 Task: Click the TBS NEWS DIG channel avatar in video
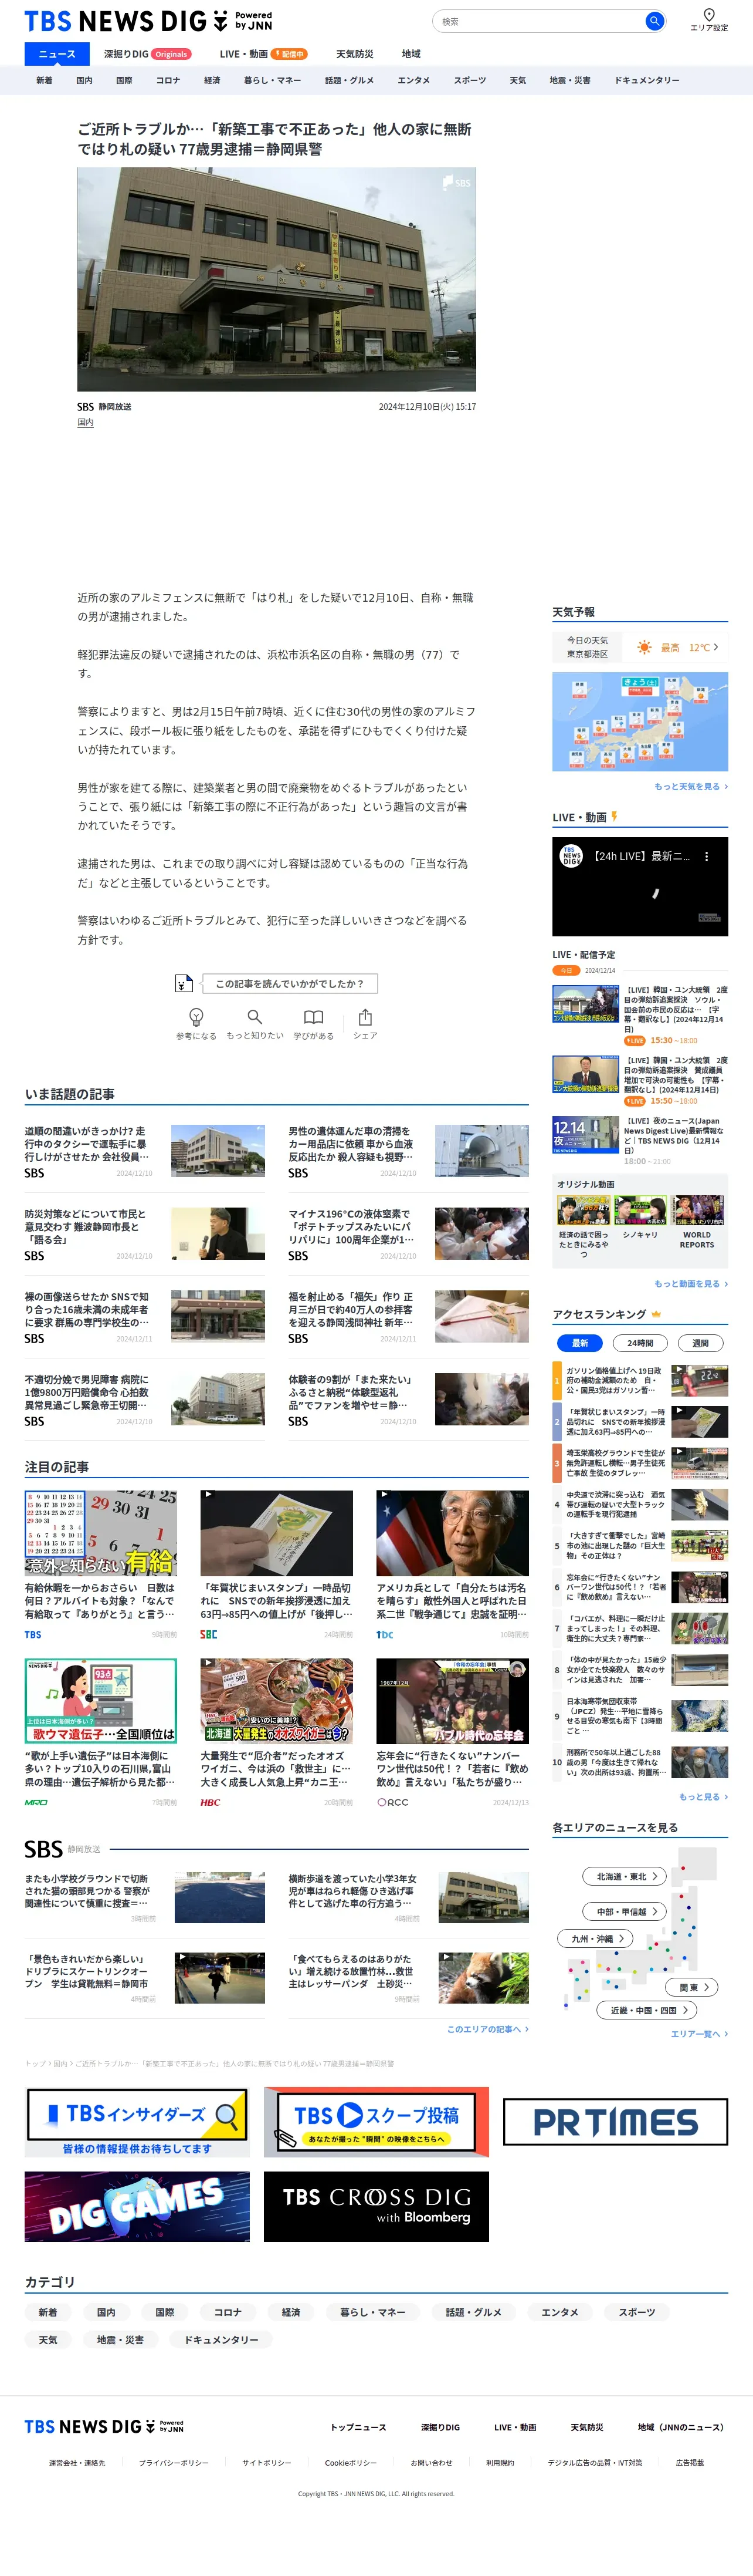[571, 856]
